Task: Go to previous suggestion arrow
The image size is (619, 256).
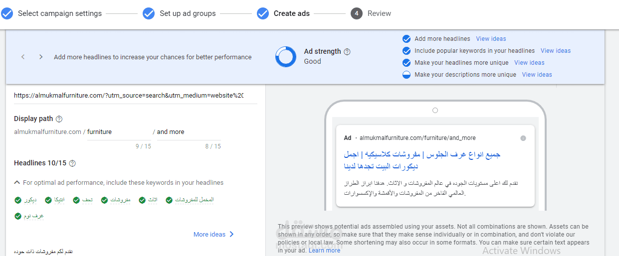Action: click(x=23, y=57)
